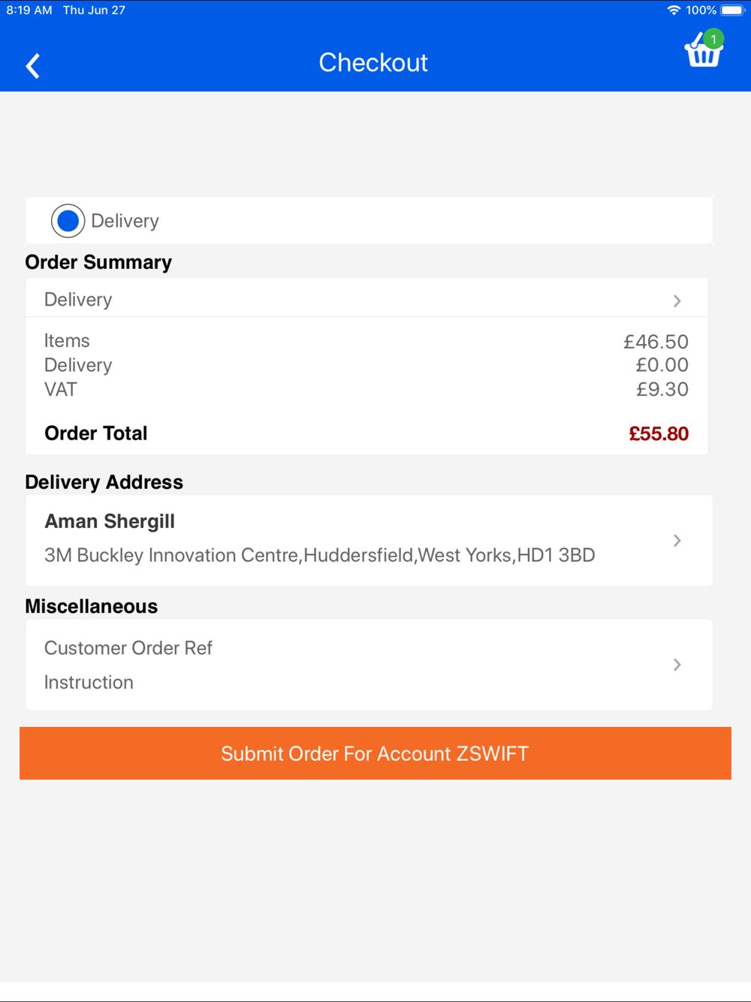The image size is (751, 1002).
Task: Select the Delivery radio button
Action: [68, 221]
